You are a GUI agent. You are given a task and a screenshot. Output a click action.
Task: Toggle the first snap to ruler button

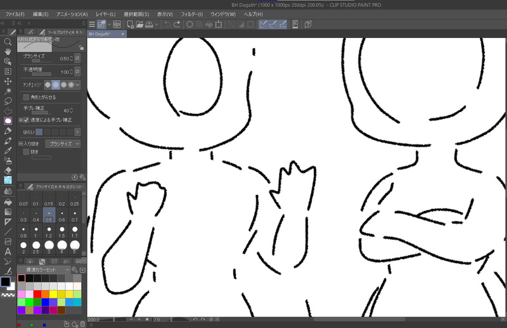click(x=263, y=25)
